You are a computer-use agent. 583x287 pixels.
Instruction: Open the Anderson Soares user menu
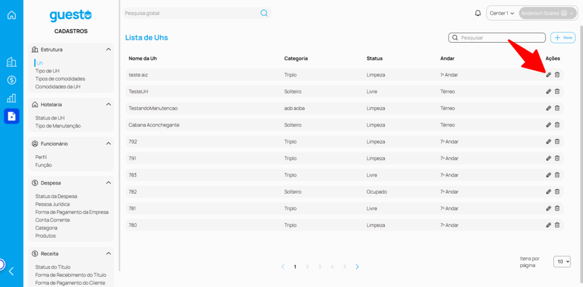point(543,13)
